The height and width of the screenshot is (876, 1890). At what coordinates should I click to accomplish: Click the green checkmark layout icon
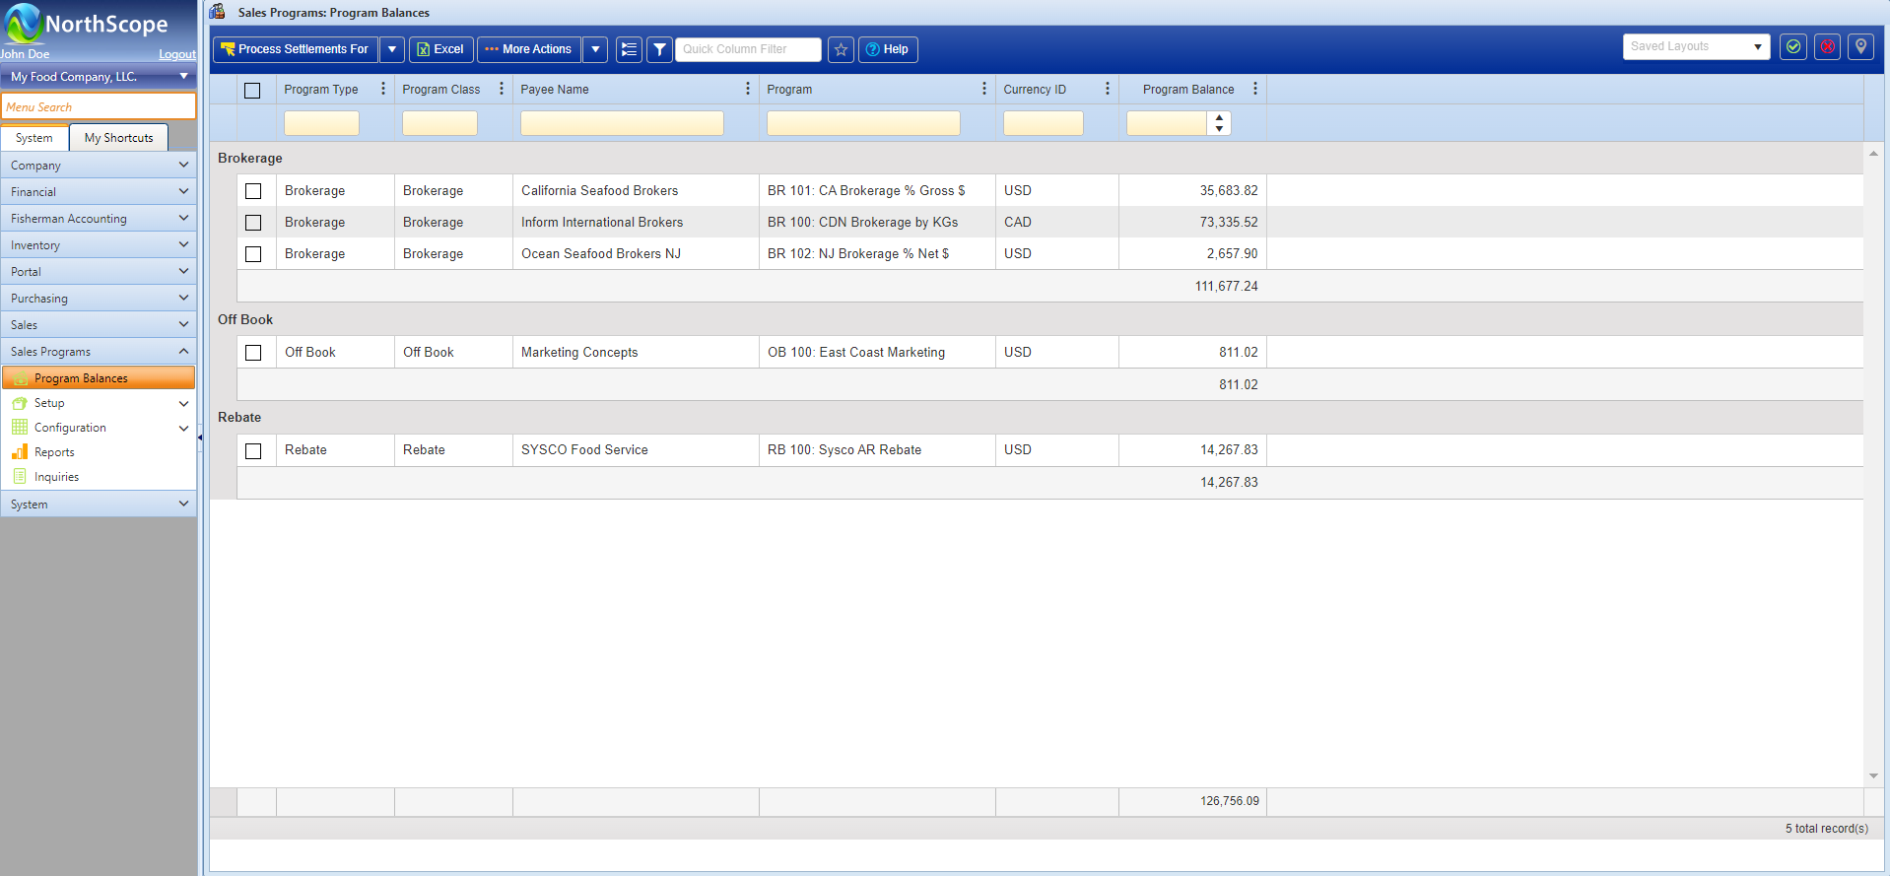[1793, 46]
